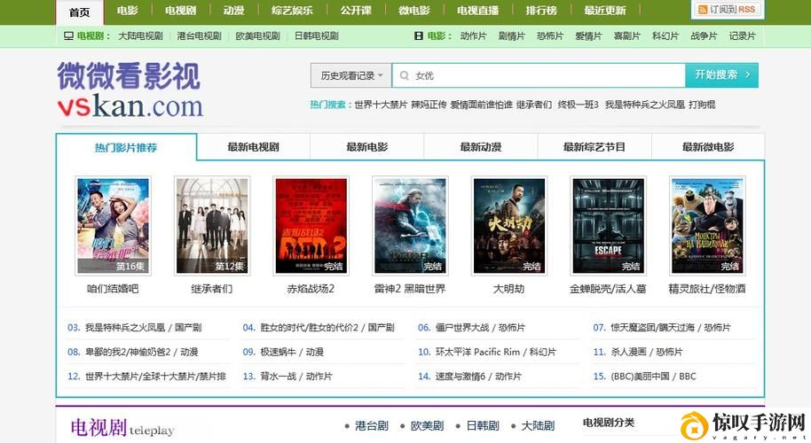Switch to the 最新电影 tab
This screenshot has width=811, height=443.
pos(367,147)
